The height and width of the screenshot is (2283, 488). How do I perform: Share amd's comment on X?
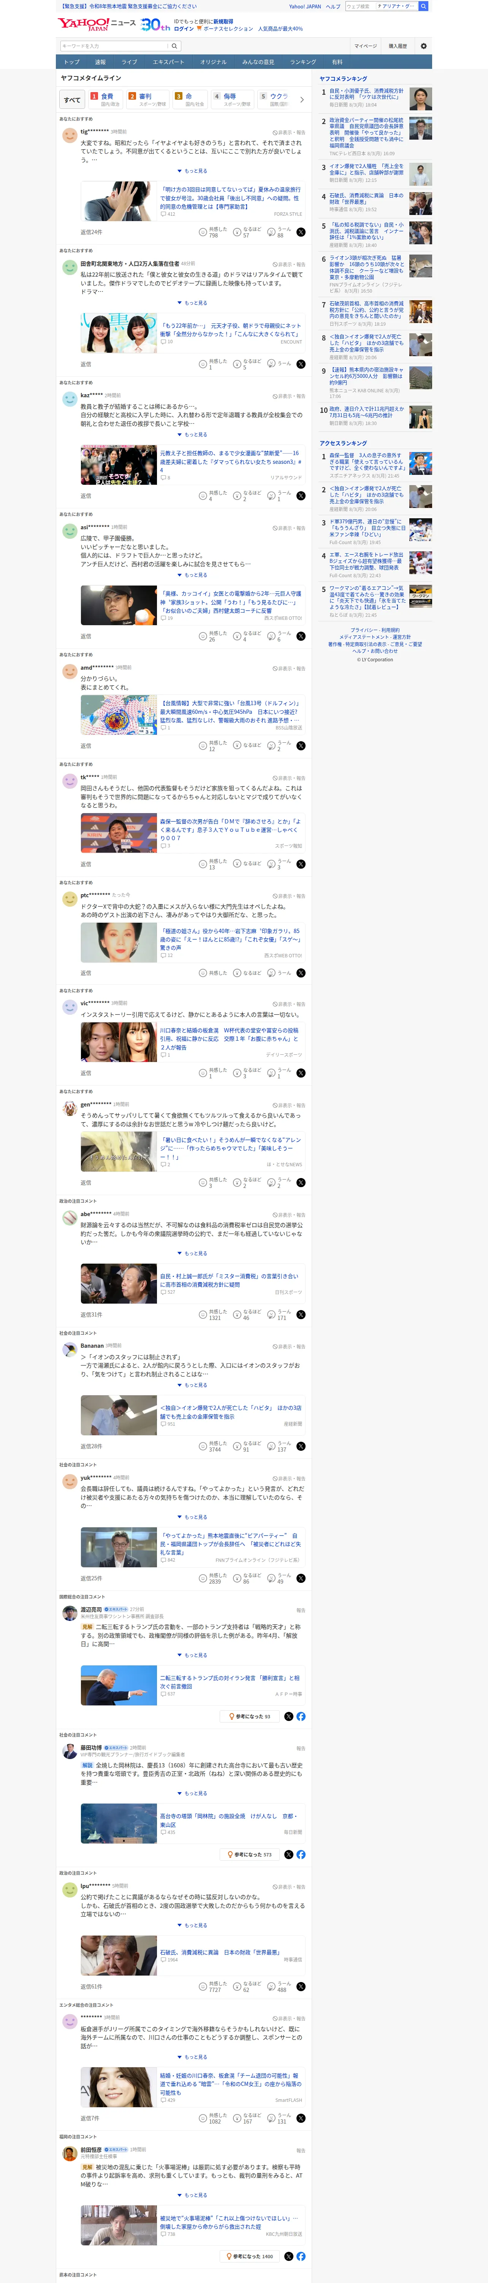pyautogui.click(x=301, y=745)
